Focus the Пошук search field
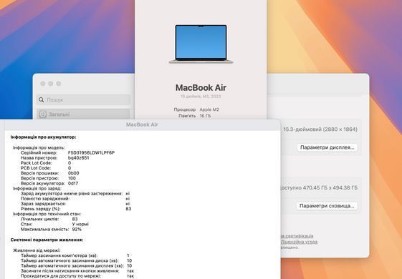Viewport: 402px width, 279px height. [x=83, y=99]
